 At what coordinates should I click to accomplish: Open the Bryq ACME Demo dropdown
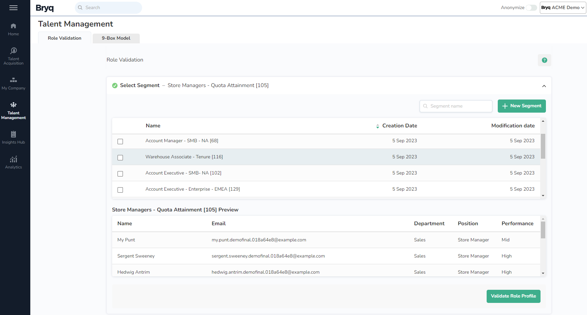[x=562, y=8]
